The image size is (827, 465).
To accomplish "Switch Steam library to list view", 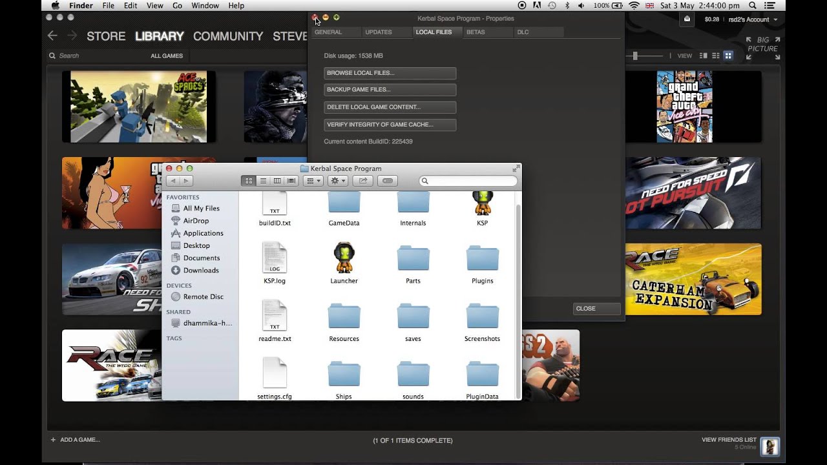I will coord(716,56).
